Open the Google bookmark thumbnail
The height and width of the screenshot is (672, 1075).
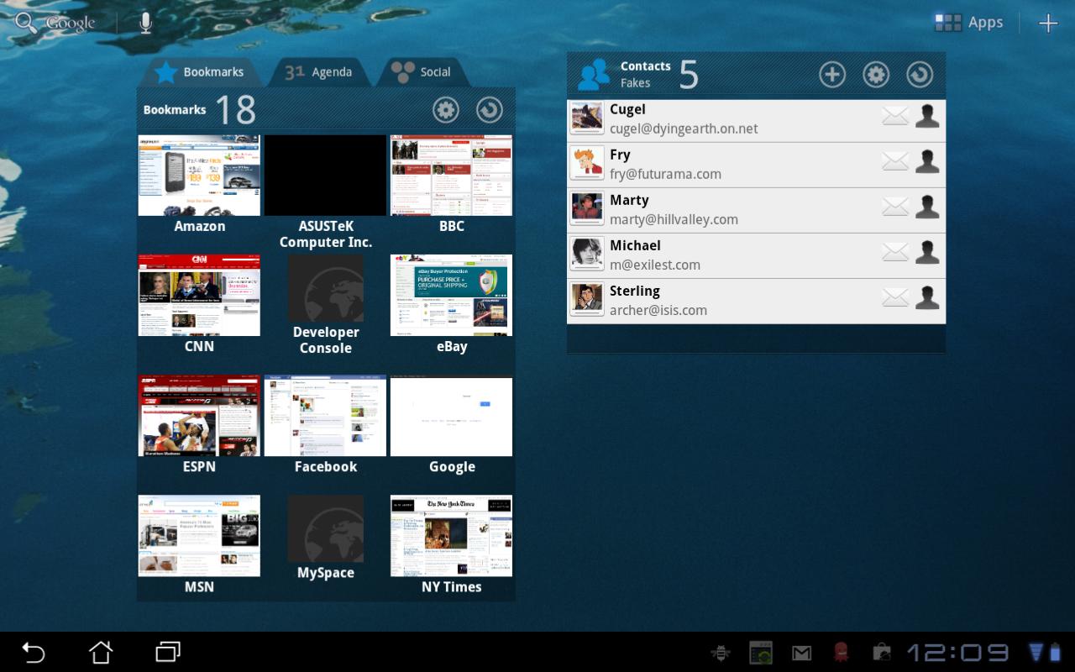coord(451,416)
